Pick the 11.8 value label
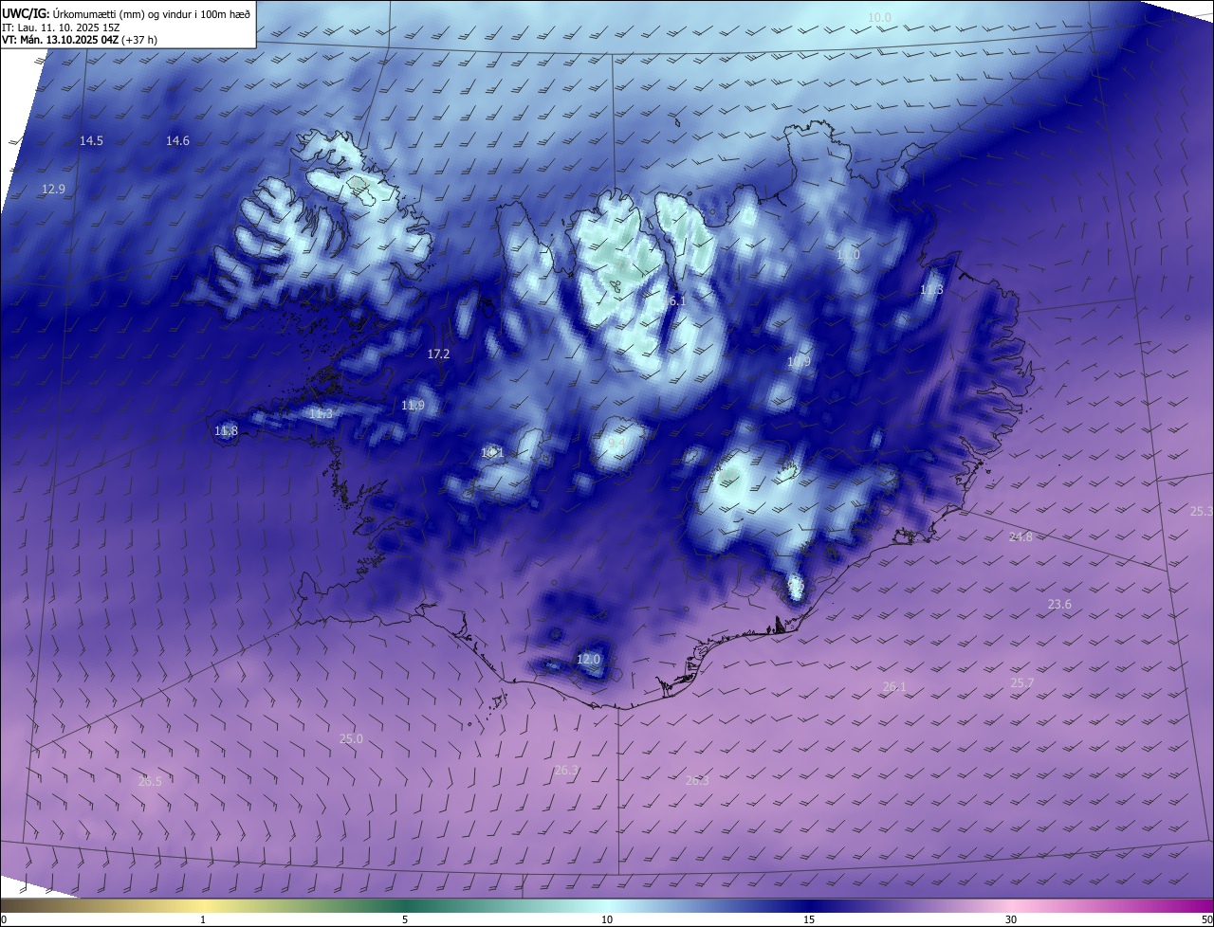This screenshot has width=1214, height=927. [226, 431]
